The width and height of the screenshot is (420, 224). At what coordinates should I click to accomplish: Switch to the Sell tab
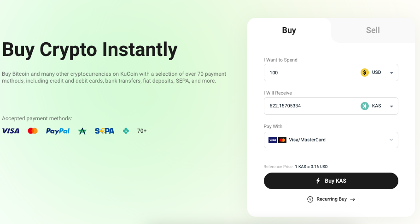(373, 30)
